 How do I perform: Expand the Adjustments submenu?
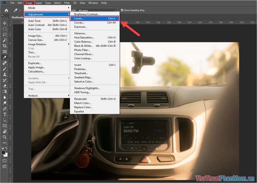pos(47,14)
